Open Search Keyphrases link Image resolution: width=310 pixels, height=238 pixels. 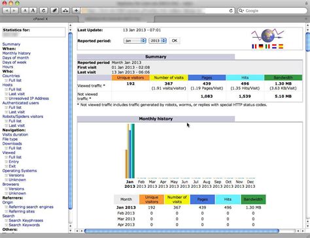click(26, 220)
